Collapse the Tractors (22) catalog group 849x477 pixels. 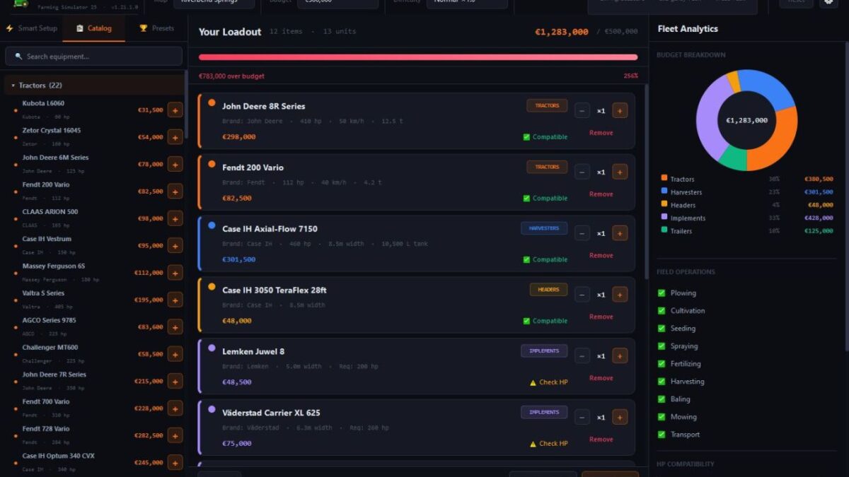tap(93, 86)
